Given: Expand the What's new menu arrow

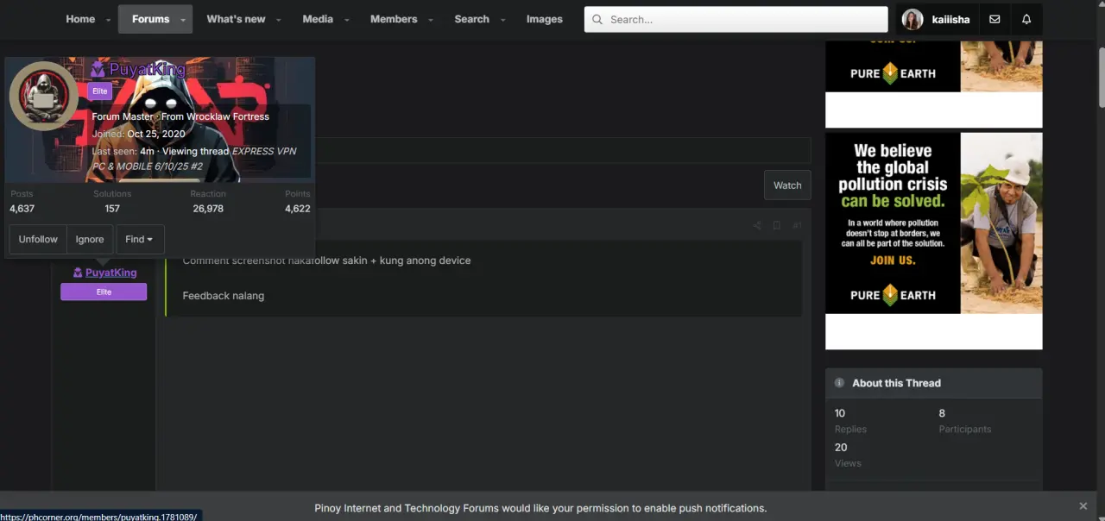Looking at the screenshot, I should pos(278,20).
